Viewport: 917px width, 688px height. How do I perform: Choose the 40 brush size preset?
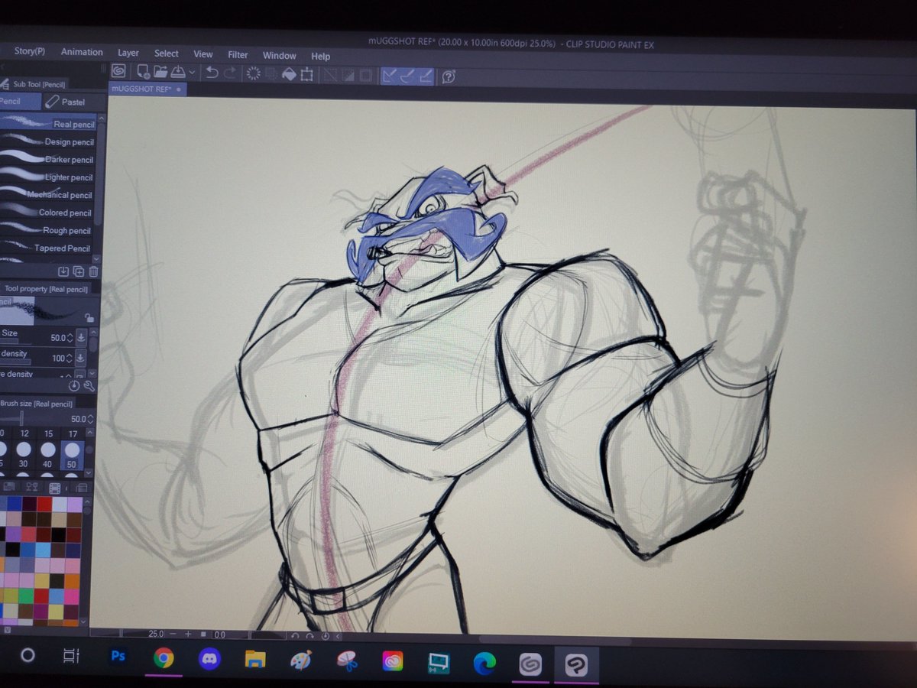pyautogui.click(x=48, y=455)
